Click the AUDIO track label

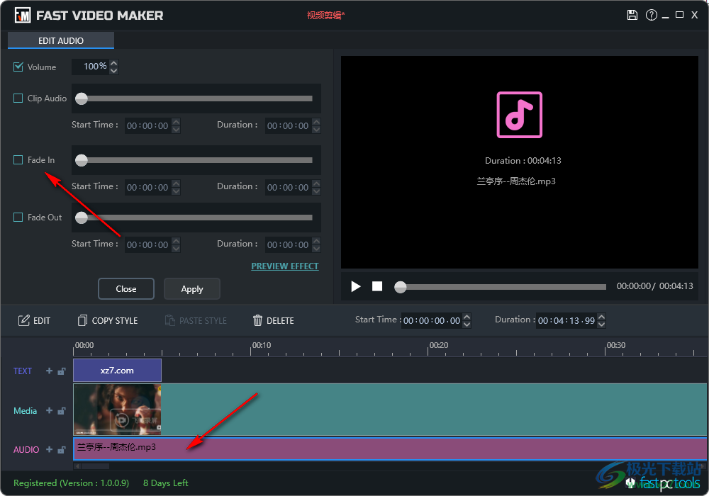point(26,449)
